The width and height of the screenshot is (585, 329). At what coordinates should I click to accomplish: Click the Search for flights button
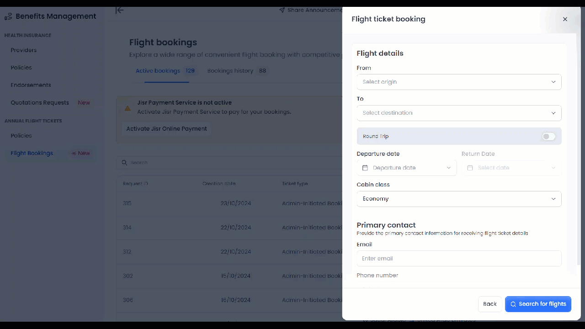pos(538,304)
